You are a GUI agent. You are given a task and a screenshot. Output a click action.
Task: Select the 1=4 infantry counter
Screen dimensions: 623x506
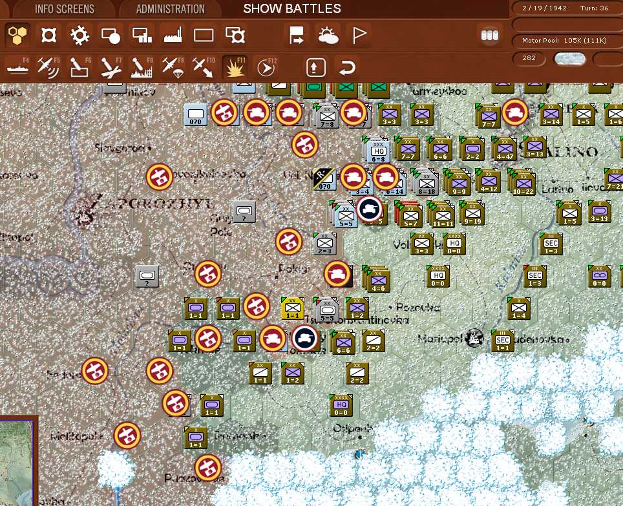519,309
